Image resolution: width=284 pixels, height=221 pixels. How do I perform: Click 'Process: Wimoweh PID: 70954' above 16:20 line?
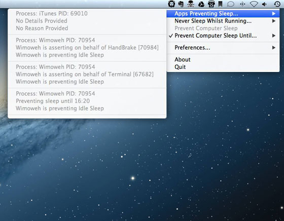[55, 94]
